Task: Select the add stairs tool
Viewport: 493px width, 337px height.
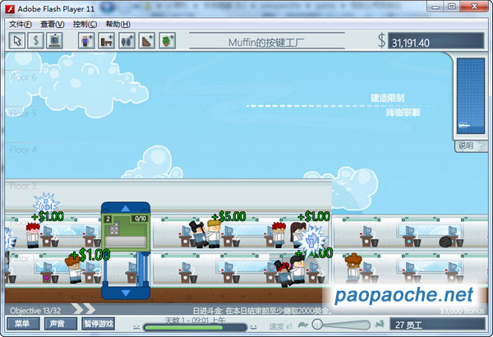Action: (147, 40)
